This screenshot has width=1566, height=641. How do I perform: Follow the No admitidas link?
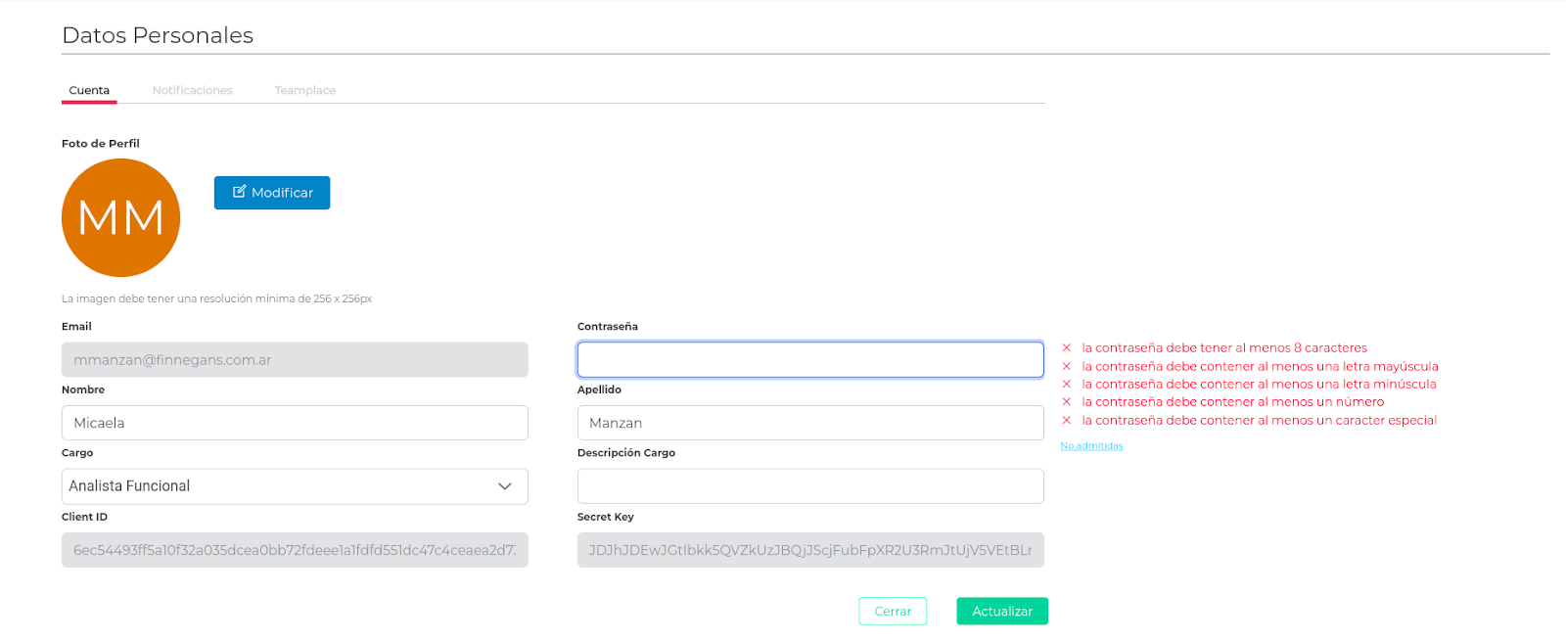coord(1091,446)
